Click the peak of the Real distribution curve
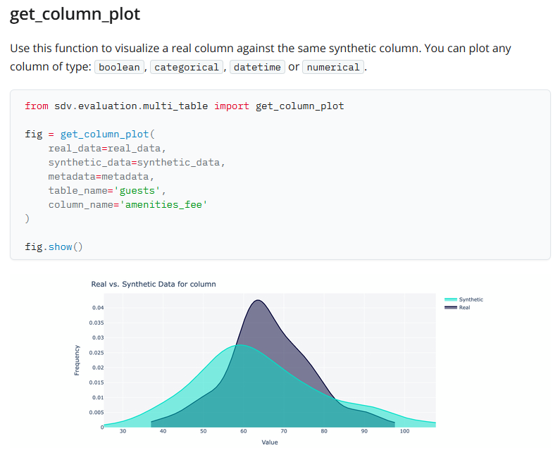Image resolution: width=560 pixels, height=455 pixels. pyautogui.click(x=259, y=301)
